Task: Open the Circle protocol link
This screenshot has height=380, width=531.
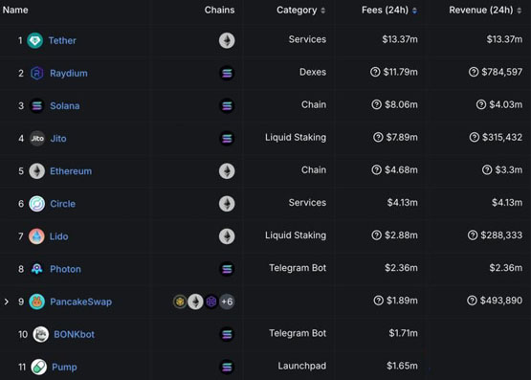Action: click(x=62, y=204)
